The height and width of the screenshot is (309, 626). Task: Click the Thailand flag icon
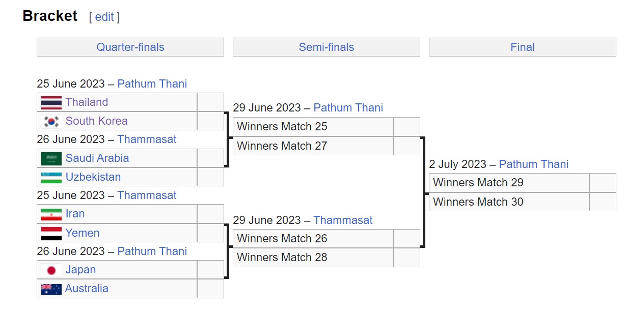tap(51, 102)
